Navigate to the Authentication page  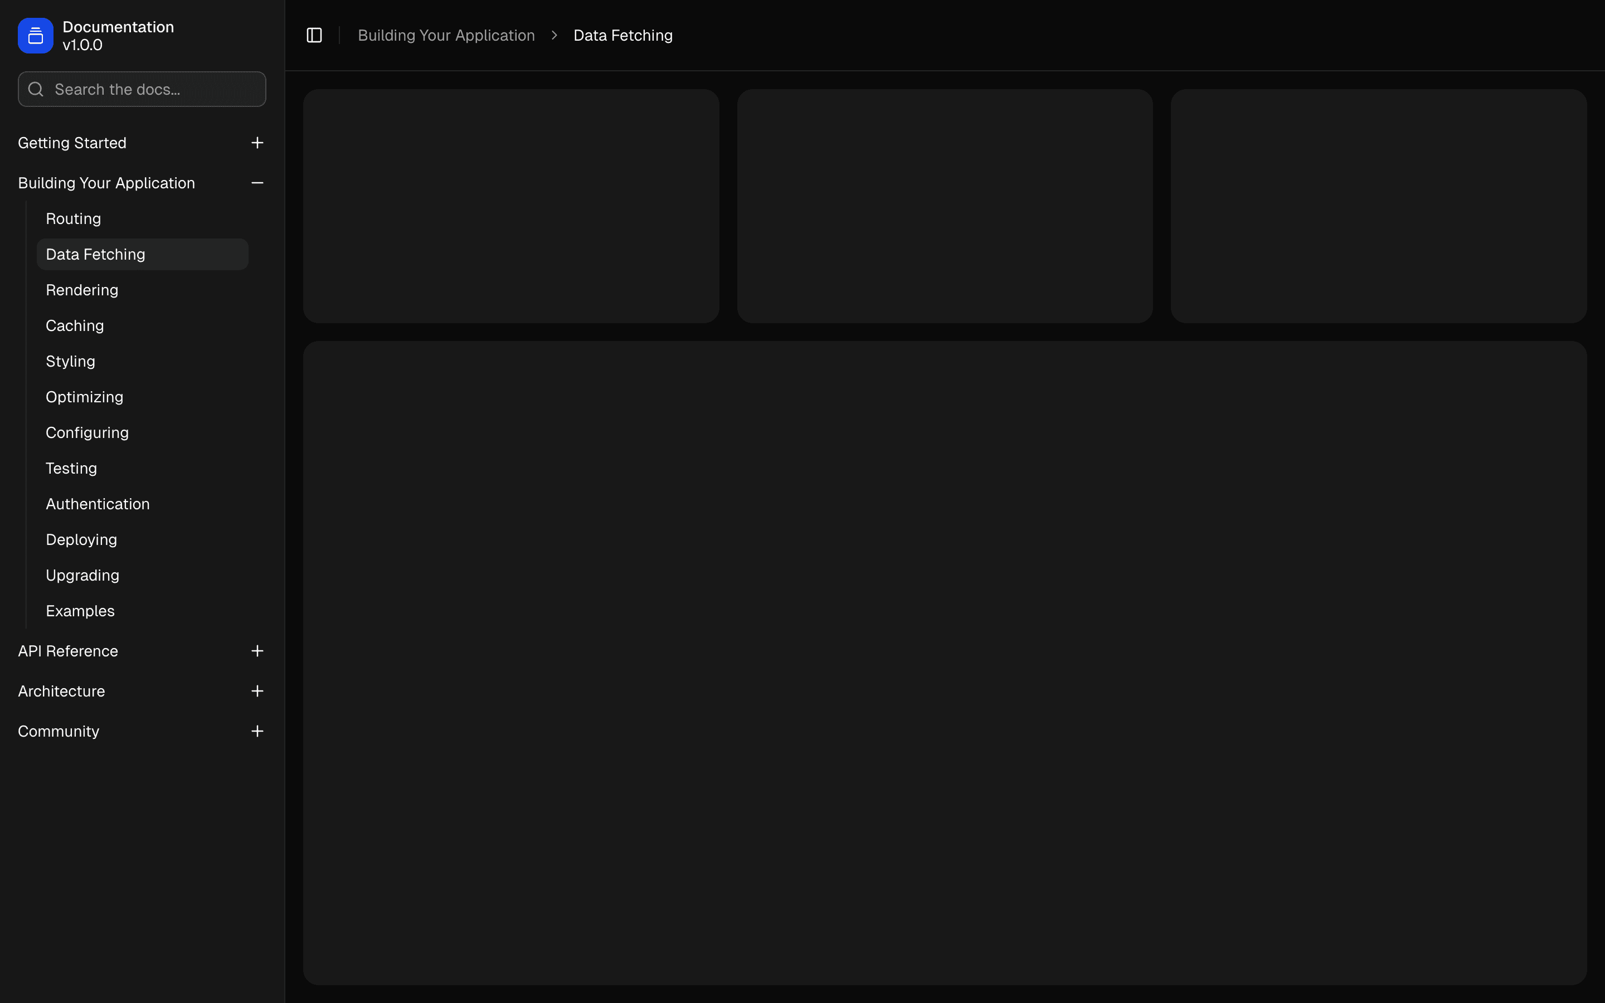pyautogui.click(x=98, y=504)
